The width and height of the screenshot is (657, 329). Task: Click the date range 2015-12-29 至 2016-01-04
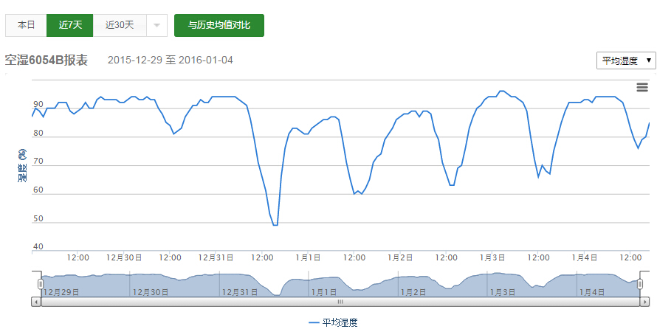point(170,60)
